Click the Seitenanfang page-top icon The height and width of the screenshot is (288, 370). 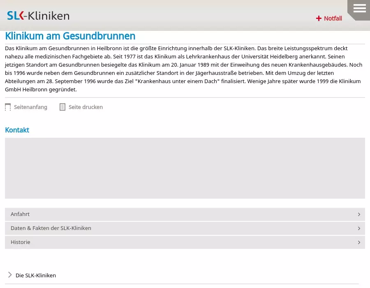click(x=8, y=107)
